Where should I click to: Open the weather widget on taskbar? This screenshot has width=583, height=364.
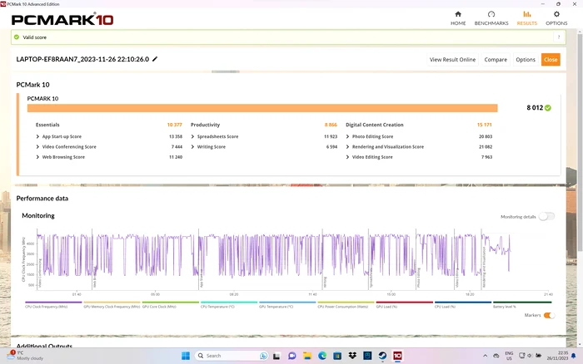point(25,356)
